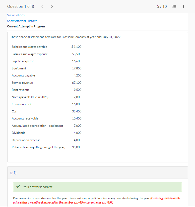This screenshot has height=207, width=195.
Task: Click the 'Dividends' row label
Action: click(18, 133)
